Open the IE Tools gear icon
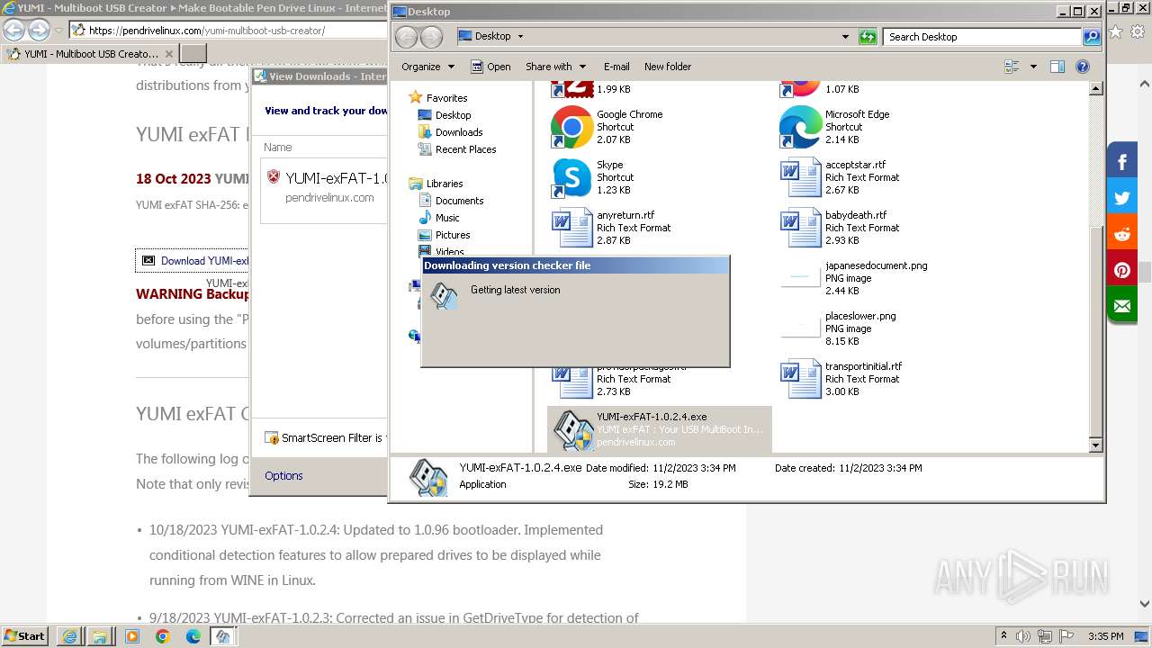This screenshot has width=1152, height=648. pyautogui.click(x=1138, y=31)
